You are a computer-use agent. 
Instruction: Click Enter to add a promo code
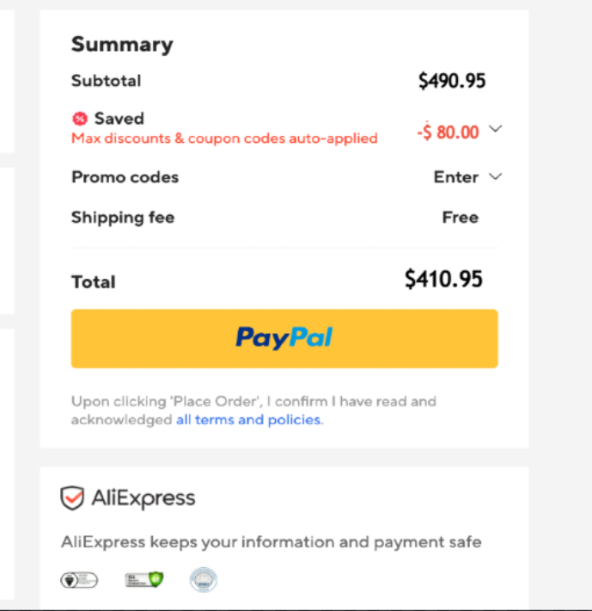pos(455,177)
